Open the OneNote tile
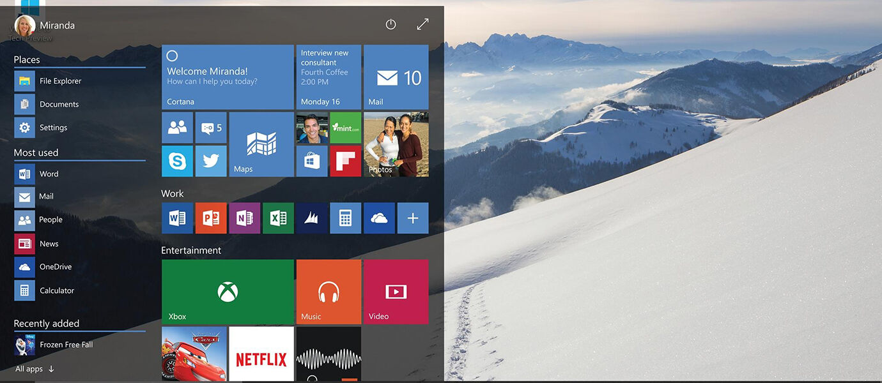 point(245,218)
